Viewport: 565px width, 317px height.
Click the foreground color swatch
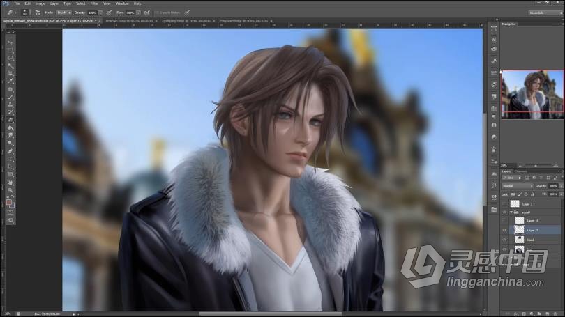tap(9, 203)
